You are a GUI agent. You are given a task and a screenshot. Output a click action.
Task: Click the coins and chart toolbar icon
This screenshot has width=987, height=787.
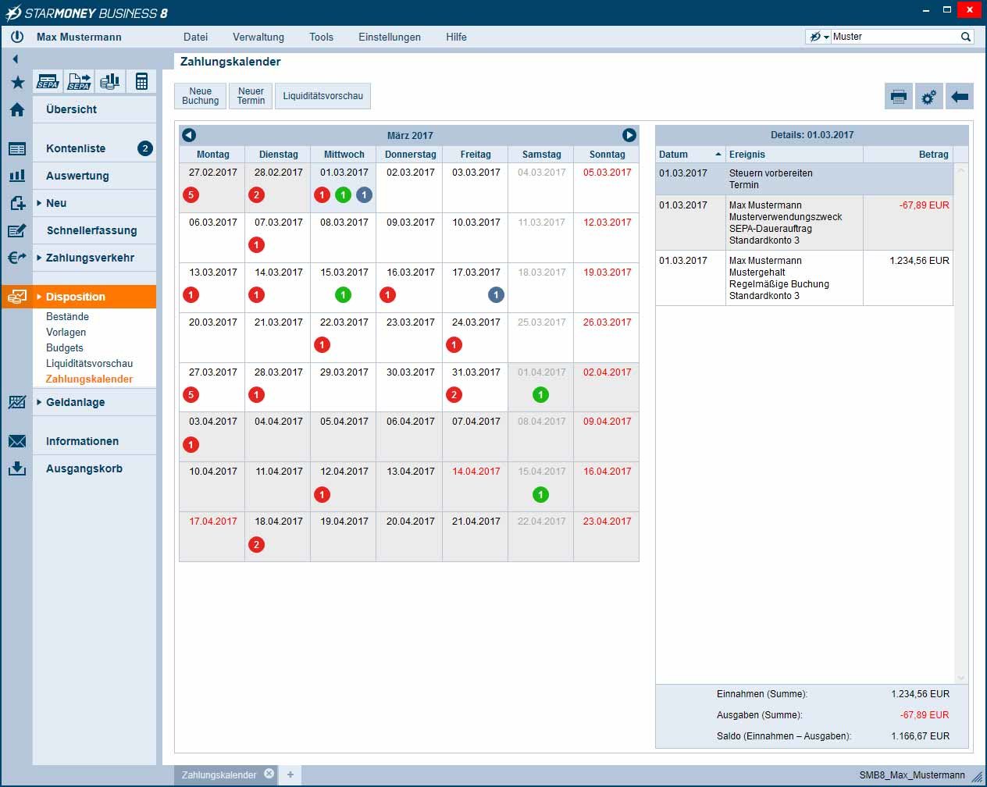[110, 81]
